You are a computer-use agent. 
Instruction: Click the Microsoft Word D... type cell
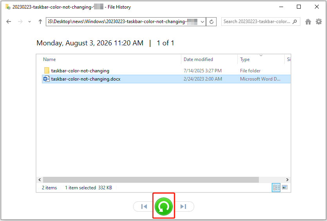tap(260, 79)
